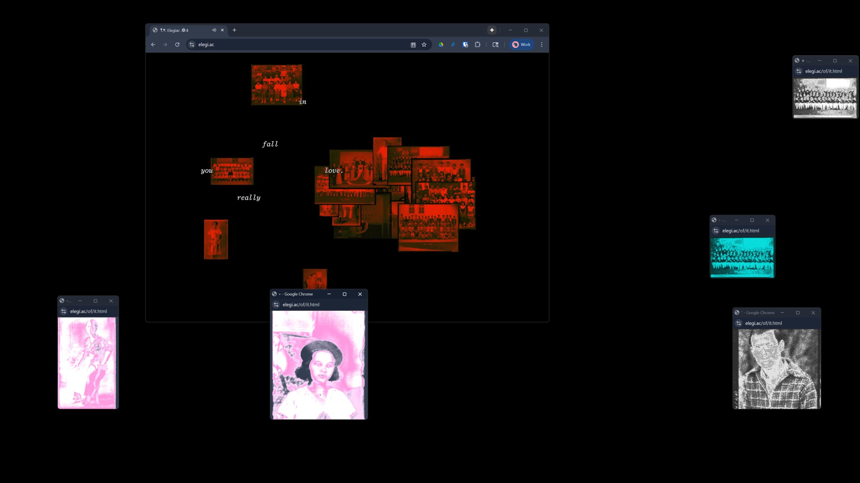
Task: Mute the Elegiac tab audio
Action: [214, 30]
